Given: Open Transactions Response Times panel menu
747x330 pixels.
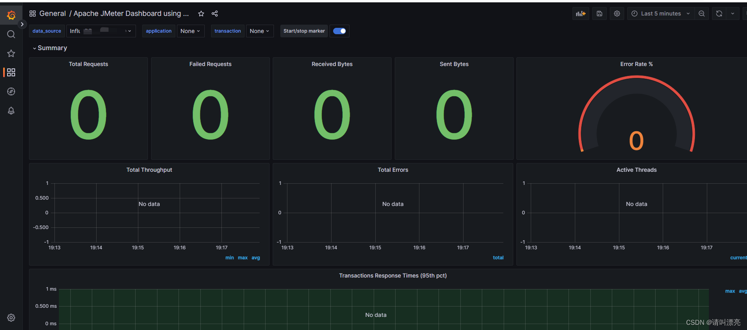Looking at the screenshot, I should [x=393, y=276].
